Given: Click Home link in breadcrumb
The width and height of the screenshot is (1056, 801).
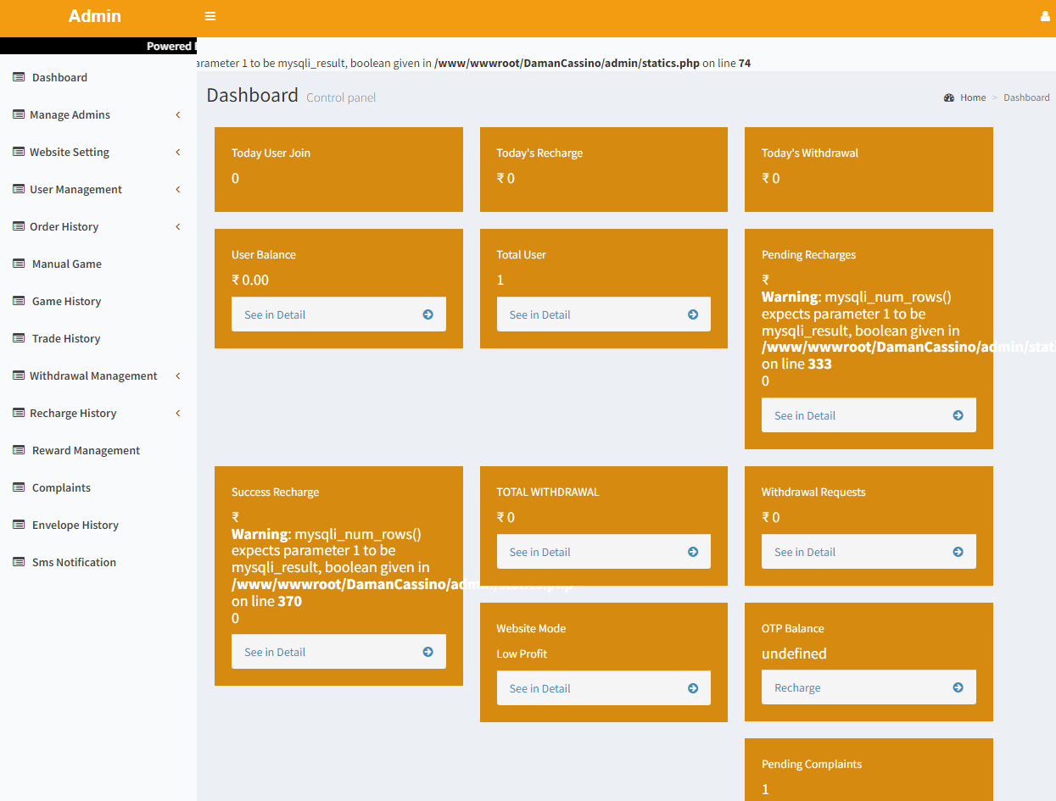Looking at the screenshot, I should [973, 97].
